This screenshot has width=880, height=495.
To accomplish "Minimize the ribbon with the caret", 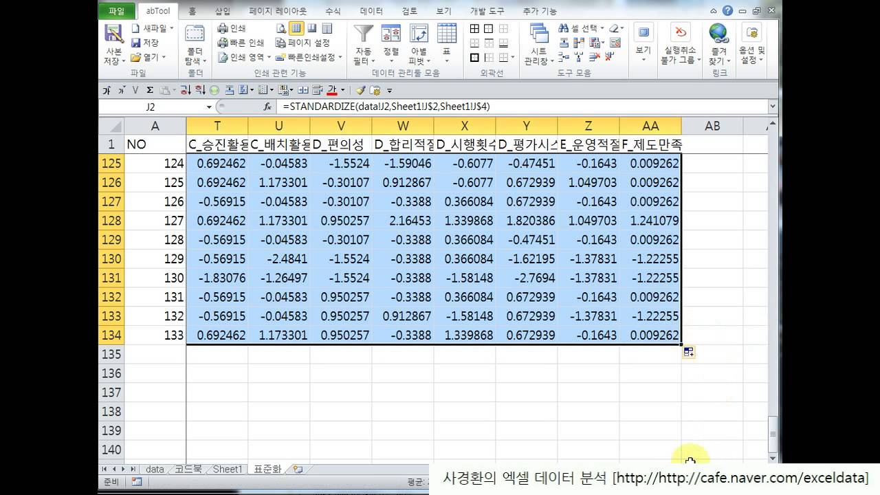I will pos(715,11).
